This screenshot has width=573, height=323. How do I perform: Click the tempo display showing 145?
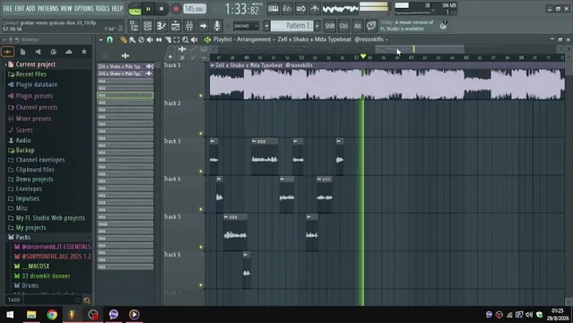(195, 9)
